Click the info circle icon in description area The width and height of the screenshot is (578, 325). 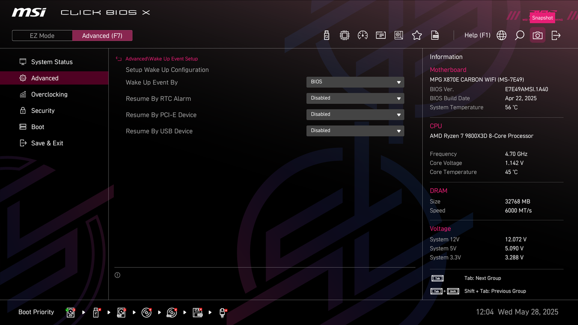coord(117,275)
